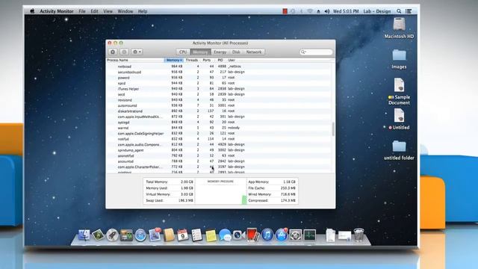Select the com.apple.CodeSigningHelper process row
478x269 pixels.
click(x=219, y=133)
